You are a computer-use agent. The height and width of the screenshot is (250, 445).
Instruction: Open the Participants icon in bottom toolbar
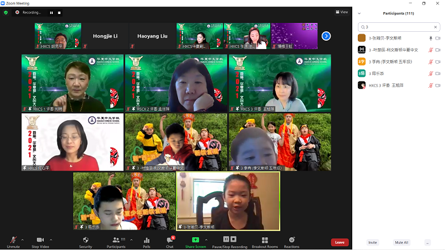click(x=116, y=240)
